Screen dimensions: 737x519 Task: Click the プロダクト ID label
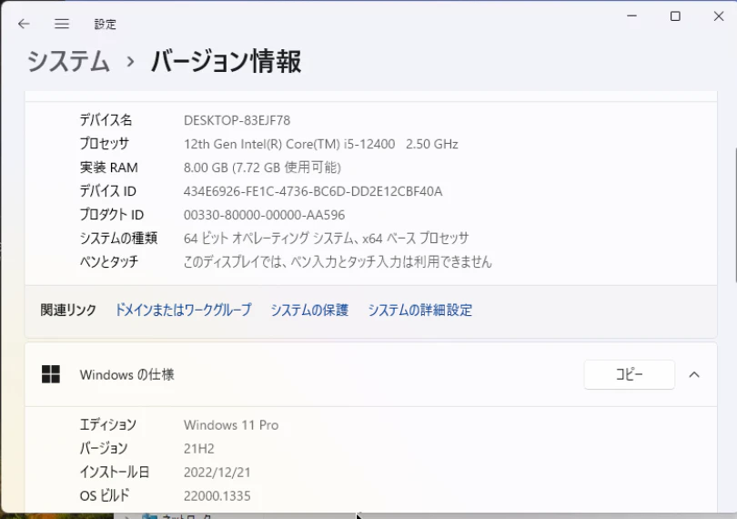(x=111, y=215)
